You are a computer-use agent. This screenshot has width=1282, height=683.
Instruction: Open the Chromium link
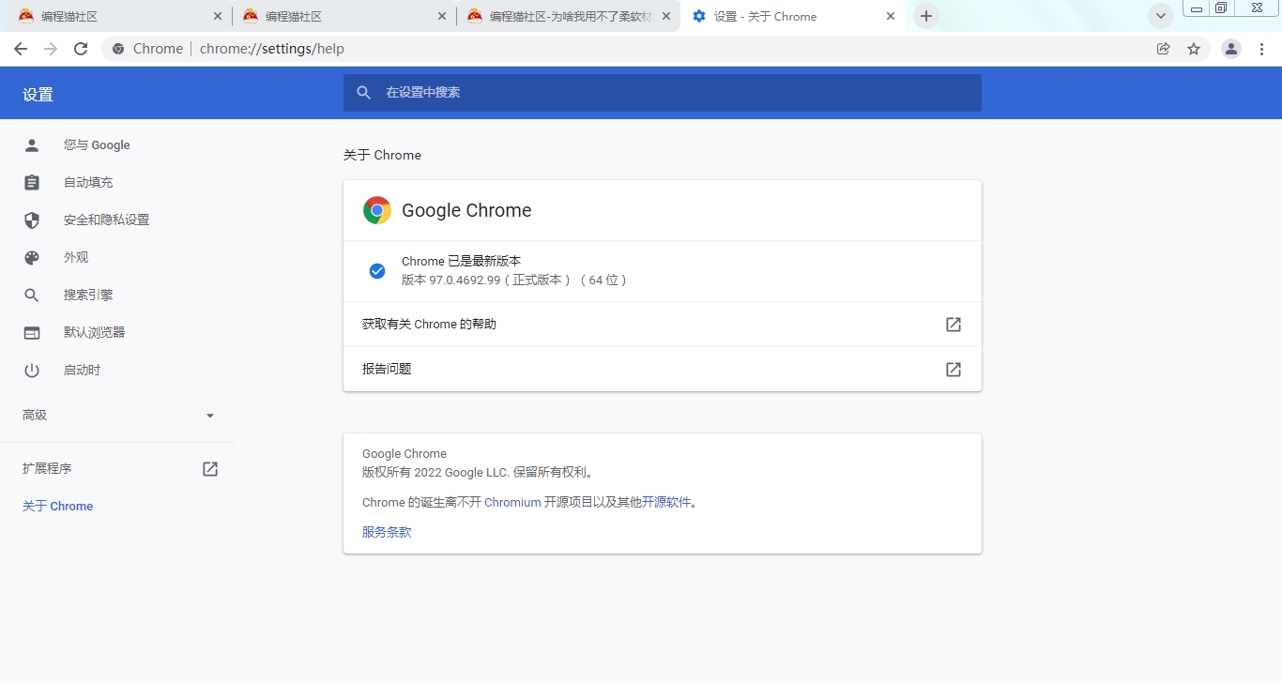click(512, 503)
